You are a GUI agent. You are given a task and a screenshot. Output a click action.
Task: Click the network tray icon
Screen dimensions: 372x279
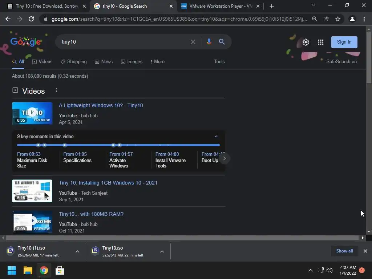pos(320,270)
